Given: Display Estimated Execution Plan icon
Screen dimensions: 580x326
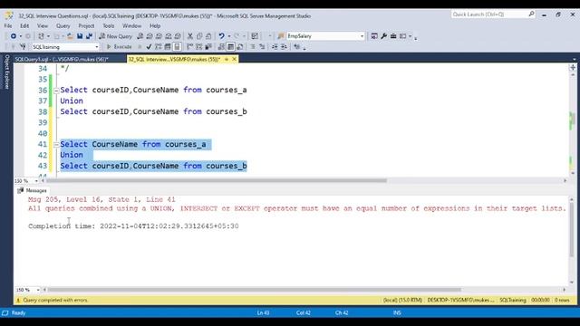Looking at the screenshot, I should [158, 46].
